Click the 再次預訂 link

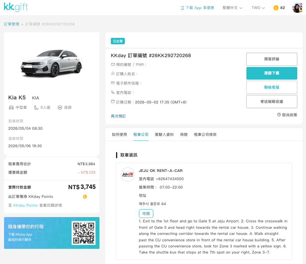(x=118, y=116)
